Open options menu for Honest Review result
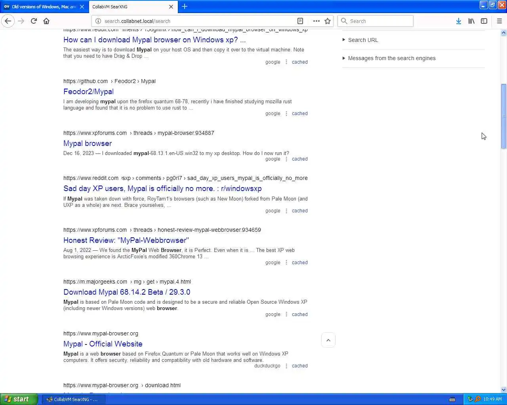507x405 pixels. [x=286, y=263]
